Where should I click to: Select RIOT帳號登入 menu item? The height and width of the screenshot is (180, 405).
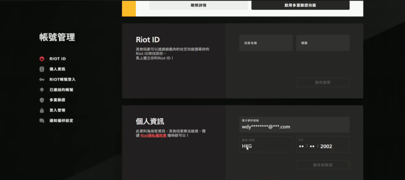(62, 80)
